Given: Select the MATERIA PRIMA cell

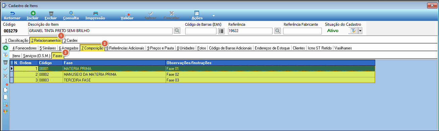Looking at the screenshot, I should pos(114,69).
